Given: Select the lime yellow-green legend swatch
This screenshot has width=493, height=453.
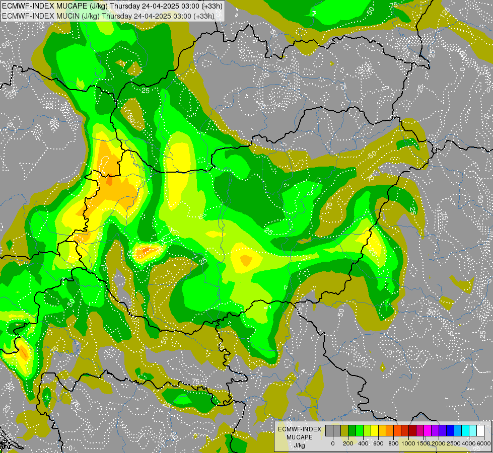Looking at the screenshot, I should 367,431.
